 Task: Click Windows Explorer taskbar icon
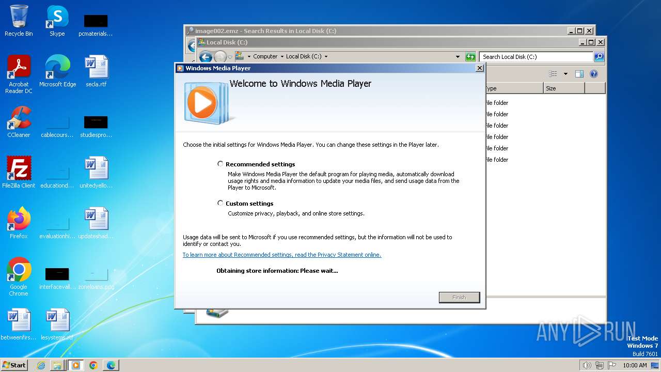pyautogui.click(x=57, y=365)
